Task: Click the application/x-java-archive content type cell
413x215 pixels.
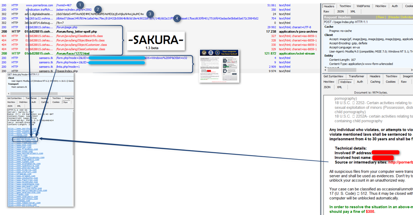Action: click(x=298, y=32)
